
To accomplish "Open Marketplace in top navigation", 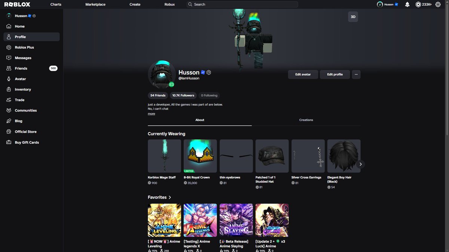I will click(95, 4).
